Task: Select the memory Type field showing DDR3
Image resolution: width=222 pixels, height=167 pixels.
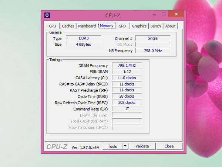Action: [83, 38]
